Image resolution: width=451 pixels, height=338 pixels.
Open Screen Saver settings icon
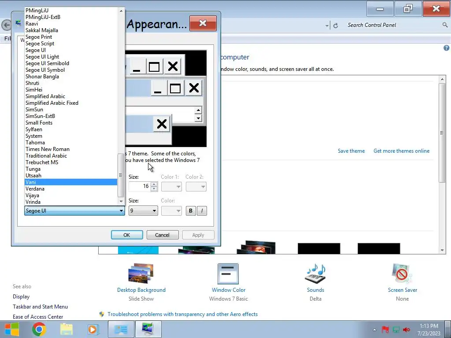[402, 274]
